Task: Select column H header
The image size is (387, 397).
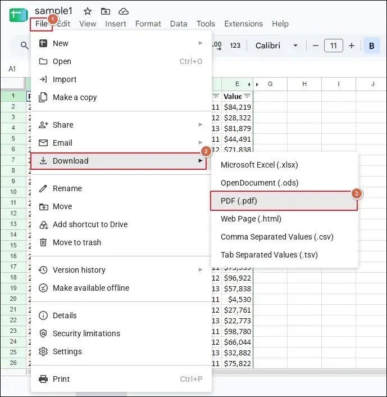Action: point(304,84)
